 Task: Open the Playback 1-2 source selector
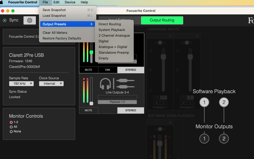coord(117,102)
